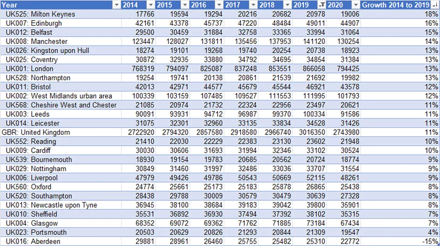Viewport: 440px width, 246px height.
Task: Open the 2019 column's active filter button
Action: (x=321, y=5)
